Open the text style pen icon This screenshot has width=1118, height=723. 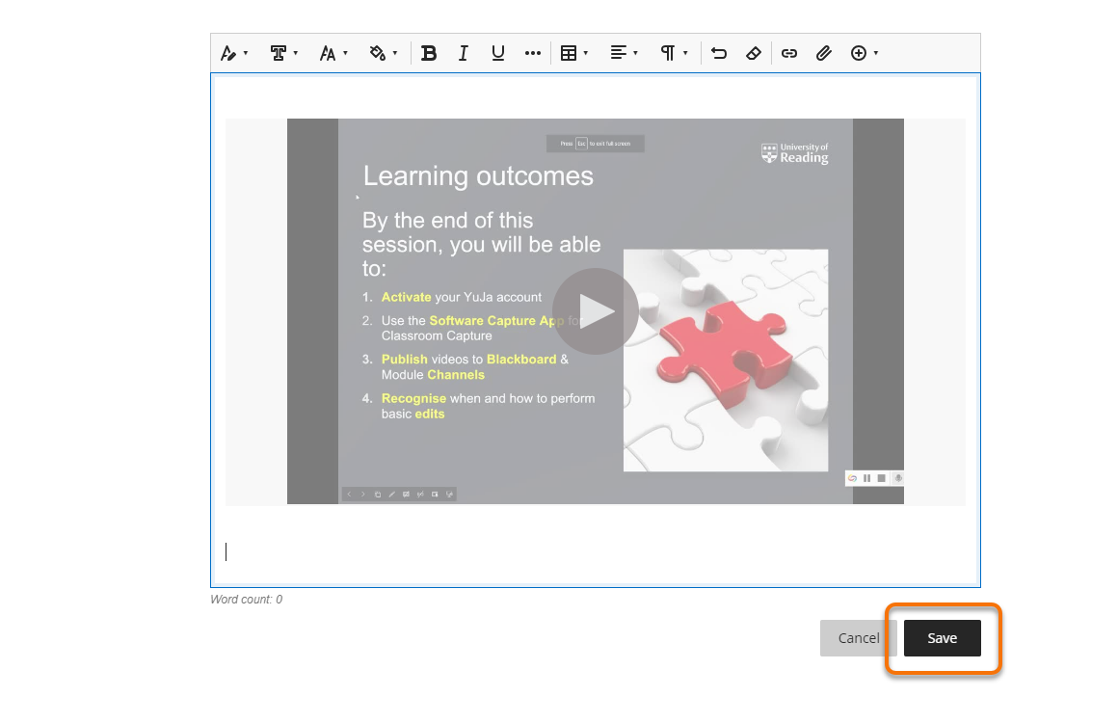pos(228,53)
